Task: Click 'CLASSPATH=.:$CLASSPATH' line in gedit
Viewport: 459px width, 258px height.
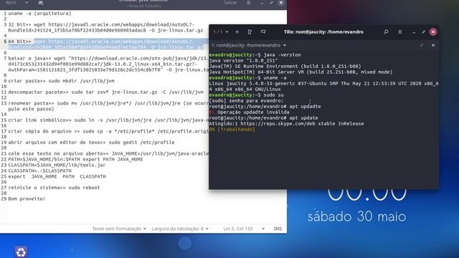Action: click(x=40, y=171)
